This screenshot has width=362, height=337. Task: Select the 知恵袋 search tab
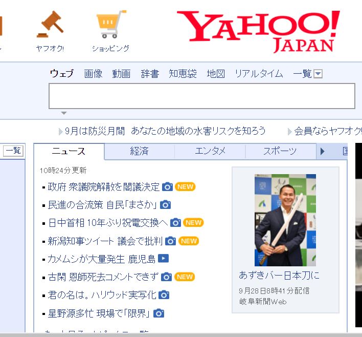[x=183, y=74]
